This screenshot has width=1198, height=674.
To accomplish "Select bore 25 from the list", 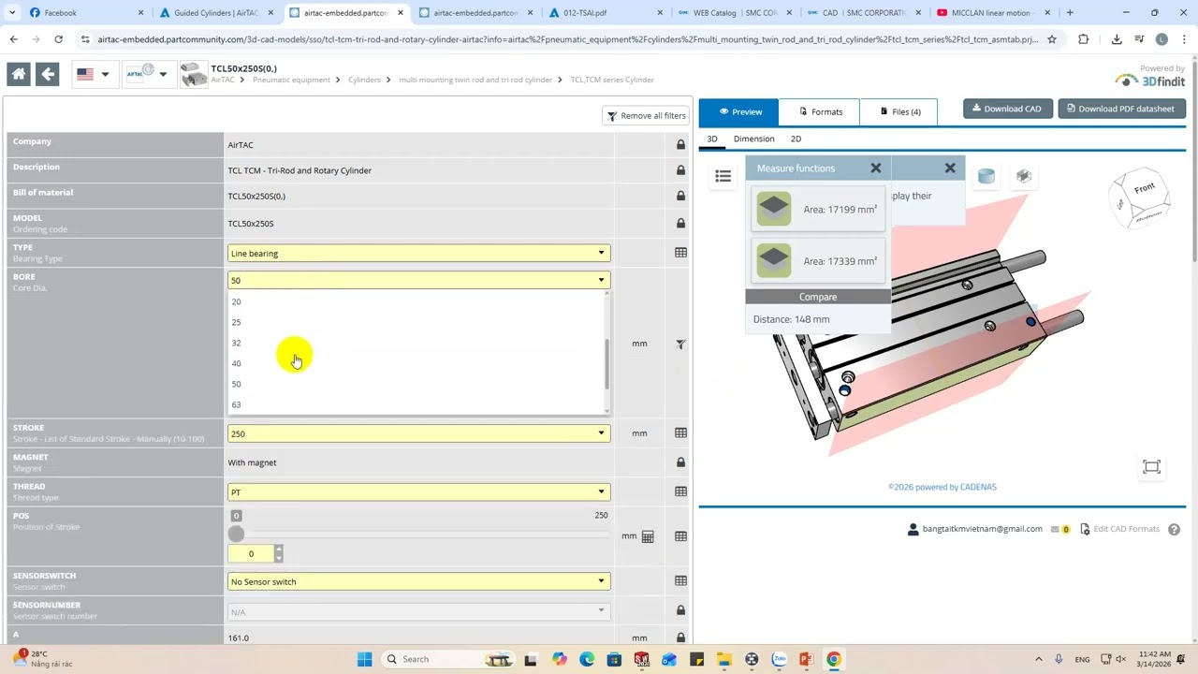I will (x=416, y=322).
